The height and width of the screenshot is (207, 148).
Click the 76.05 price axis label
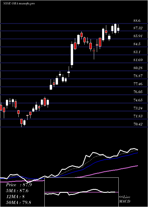pyautogui.click(x=138, y=92)
